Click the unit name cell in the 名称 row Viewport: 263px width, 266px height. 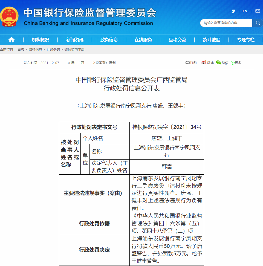(x=167, y=152)
